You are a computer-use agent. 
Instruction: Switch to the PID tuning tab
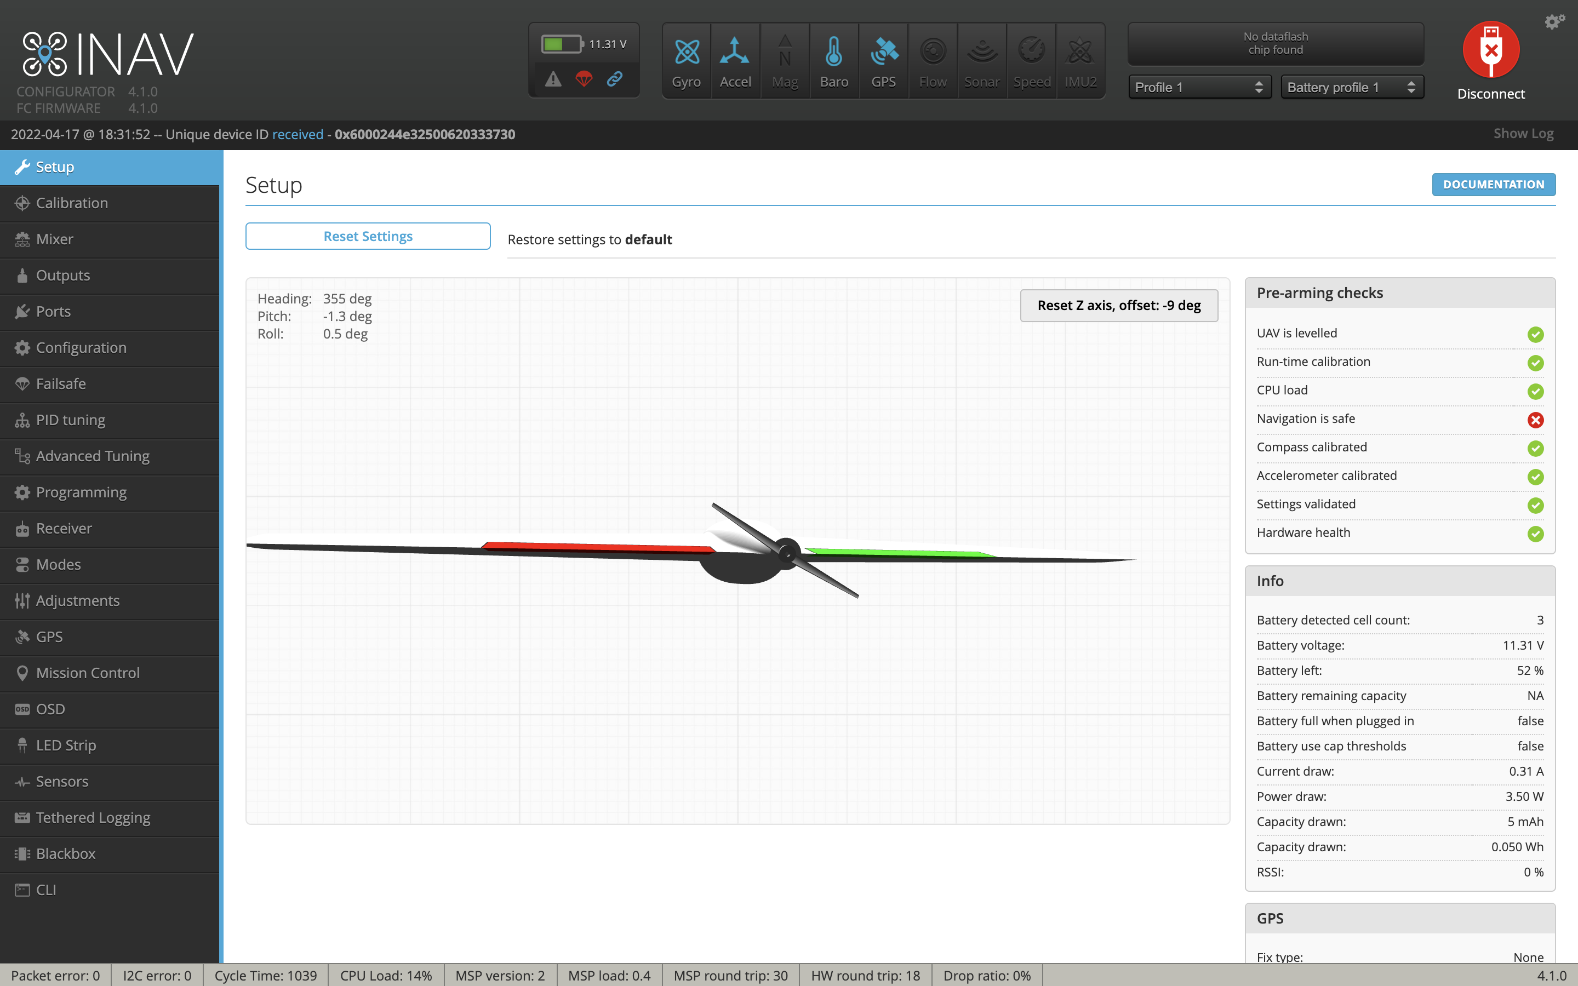click(x=71, y=420)
